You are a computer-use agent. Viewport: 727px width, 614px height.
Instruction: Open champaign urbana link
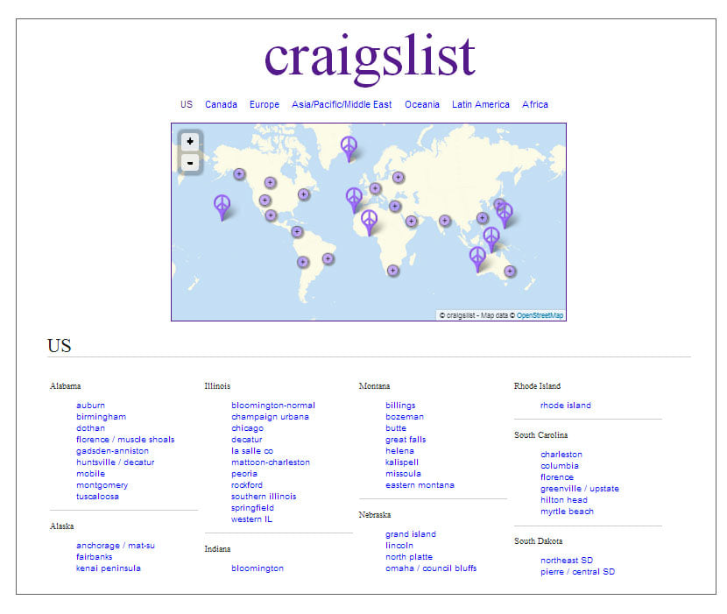point(270,416)
